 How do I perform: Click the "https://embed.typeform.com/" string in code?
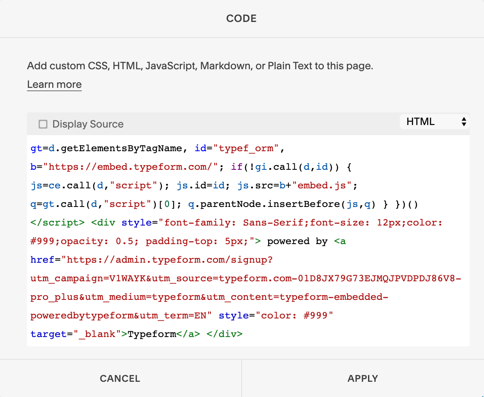[131, 167]
